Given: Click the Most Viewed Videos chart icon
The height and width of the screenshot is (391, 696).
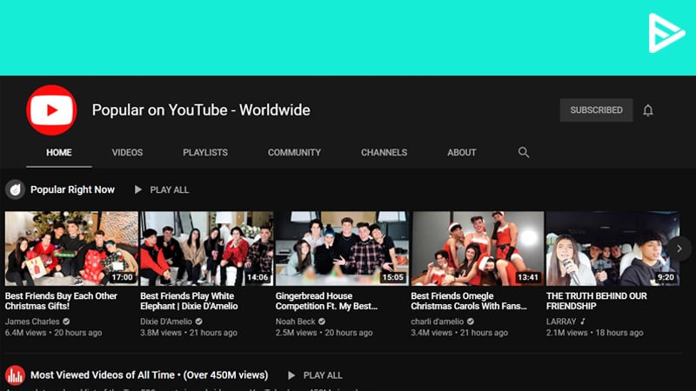Looking at the screenshot, I should tap(15, 375).
